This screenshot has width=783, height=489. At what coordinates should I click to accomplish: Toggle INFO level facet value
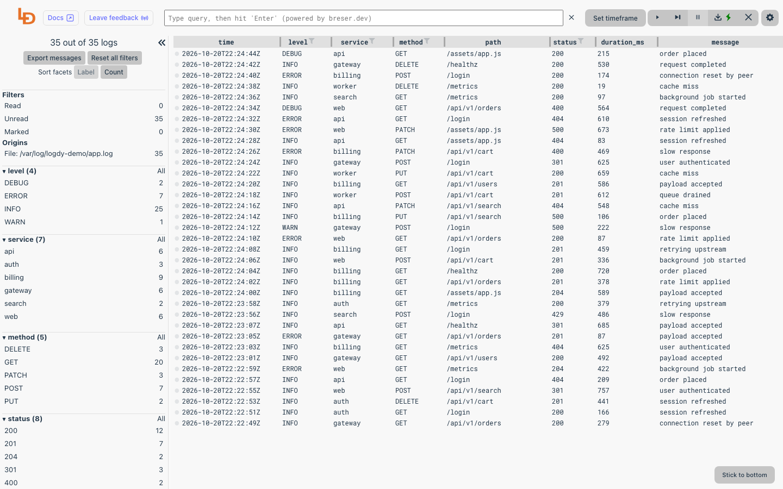(84, 209)
